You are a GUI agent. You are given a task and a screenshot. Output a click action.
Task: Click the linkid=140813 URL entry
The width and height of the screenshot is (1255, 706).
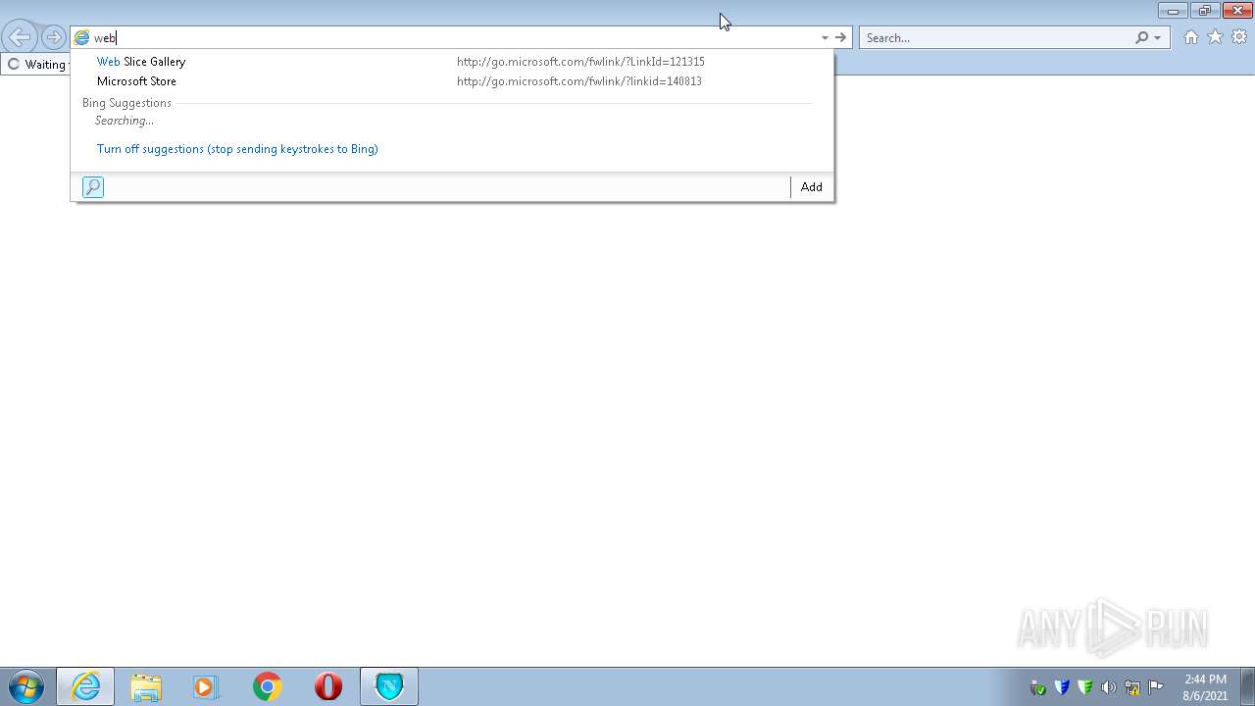point(578,81)
